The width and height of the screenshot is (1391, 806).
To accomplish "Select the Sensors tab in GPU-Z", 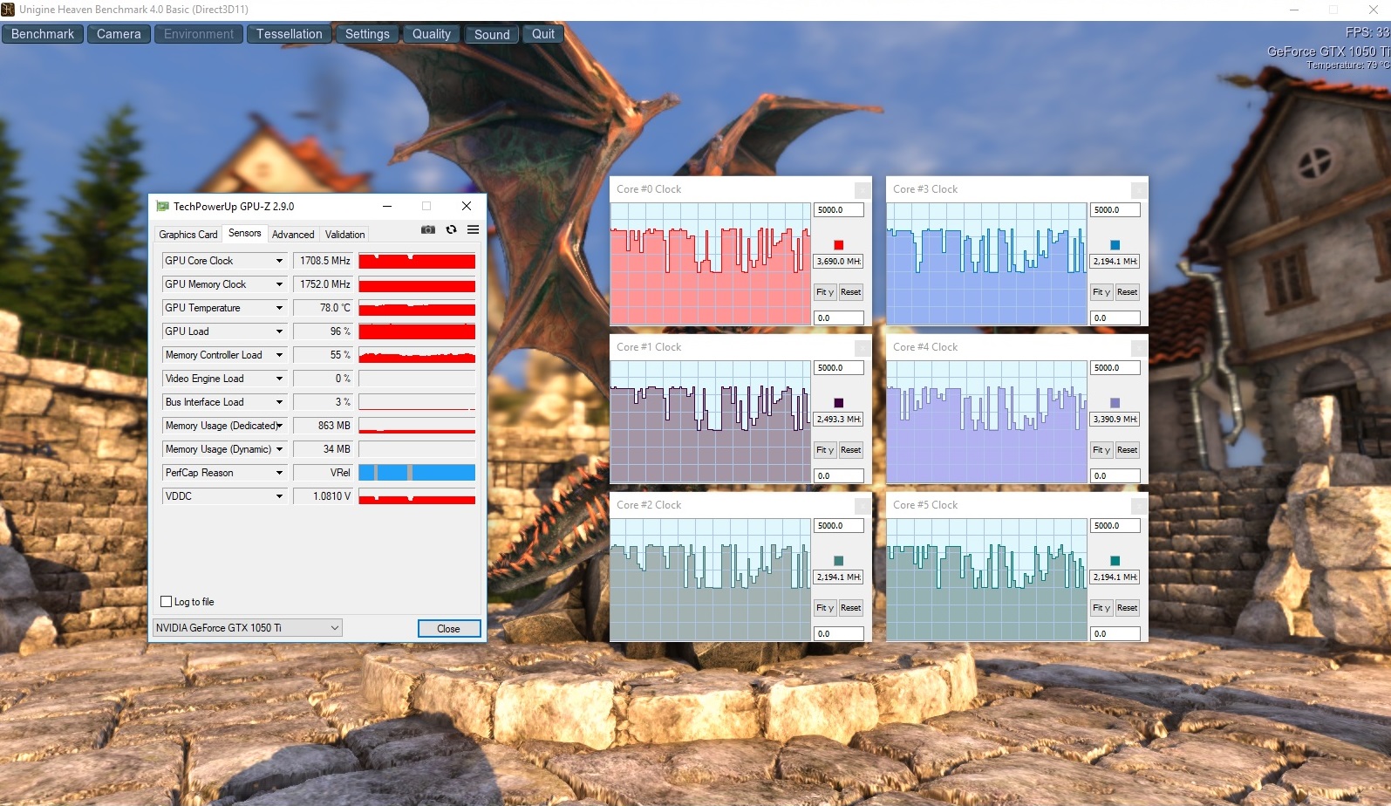I will point(245,233).
